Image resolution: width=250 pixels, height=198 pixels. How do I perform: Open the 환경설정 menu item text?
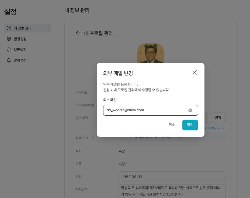tap(20, 39)
